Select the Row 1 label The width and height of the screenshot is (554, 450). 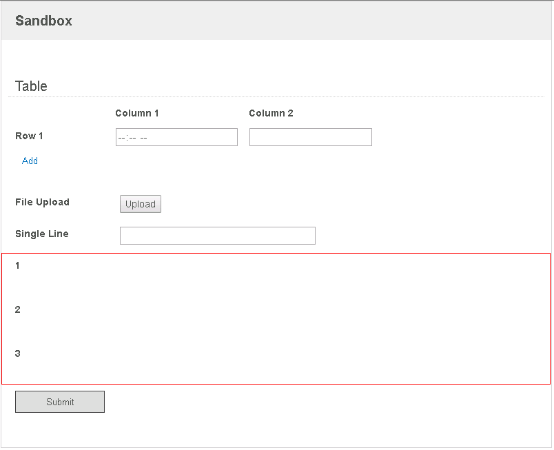[29, 136]
